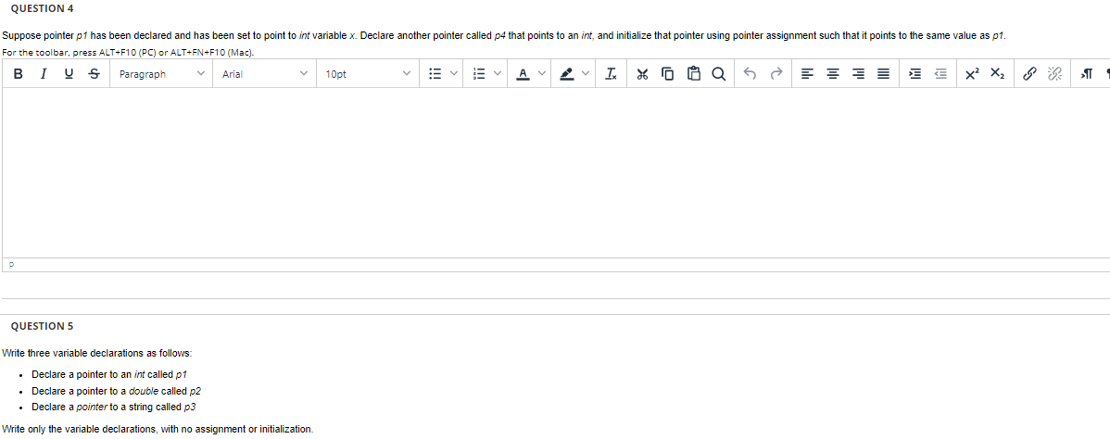
Task: Toggle italic formatting in the editor
Action: tap(44, 74)
